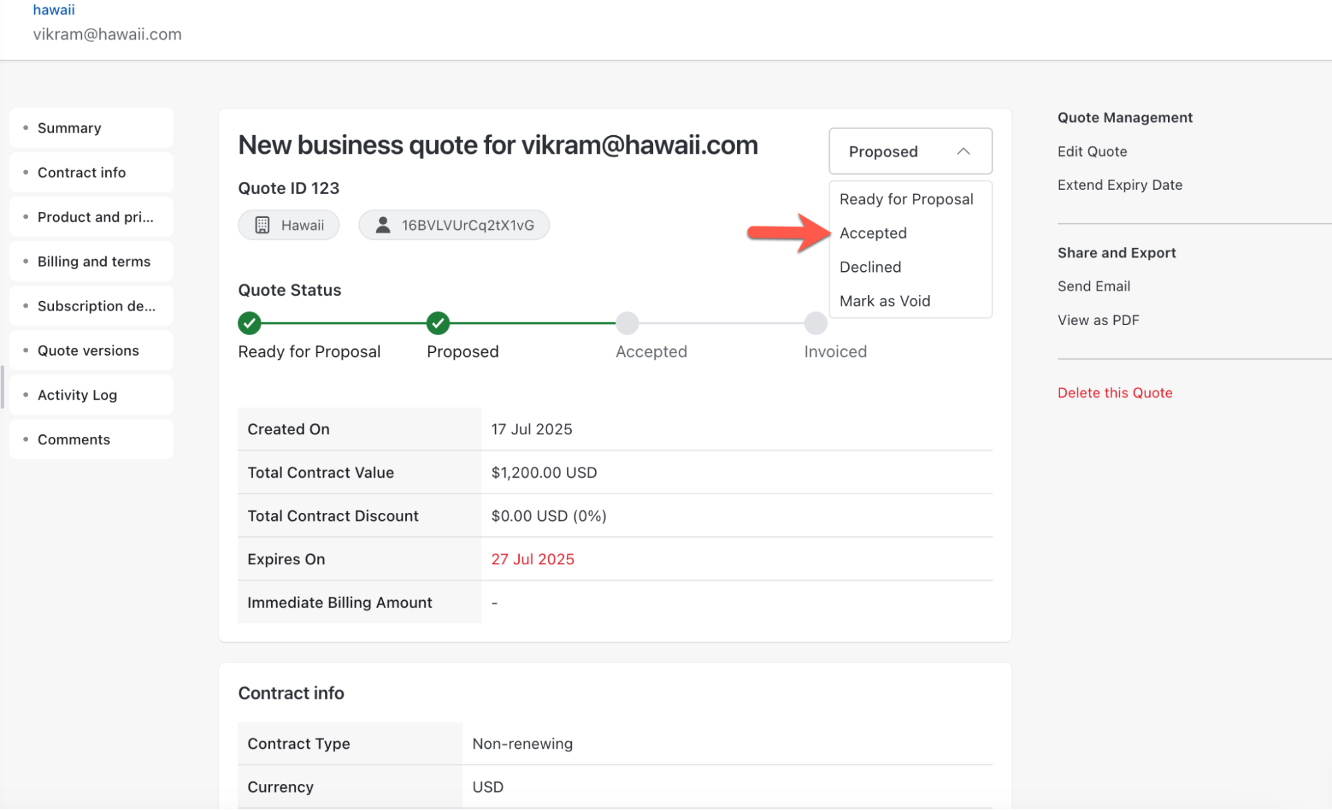Image resolution: width=1332 pixels, height=810 pixels.
Task: Click the Accepted step grey circle
Action: 627,323
